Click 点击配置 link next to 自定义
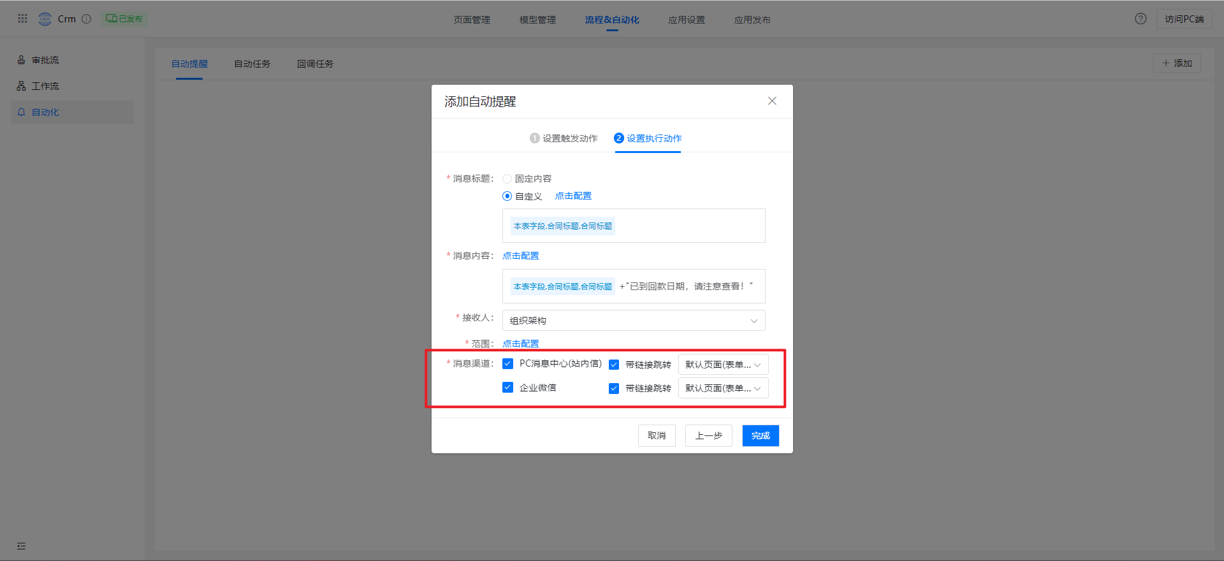1224x561 pixels. pyautogui.click(x=573, y=196)
